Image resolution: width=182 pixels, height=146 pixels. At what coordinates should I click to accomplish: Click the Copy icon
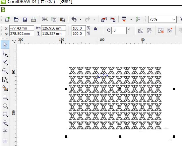(54, 20)
